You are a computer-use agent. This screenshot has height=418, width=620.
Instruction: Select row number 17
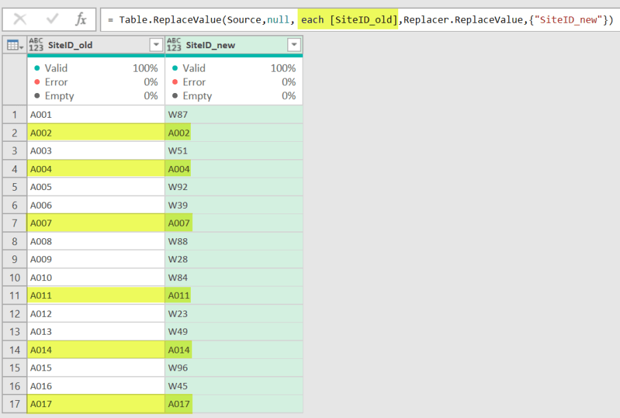pos(14,404)
